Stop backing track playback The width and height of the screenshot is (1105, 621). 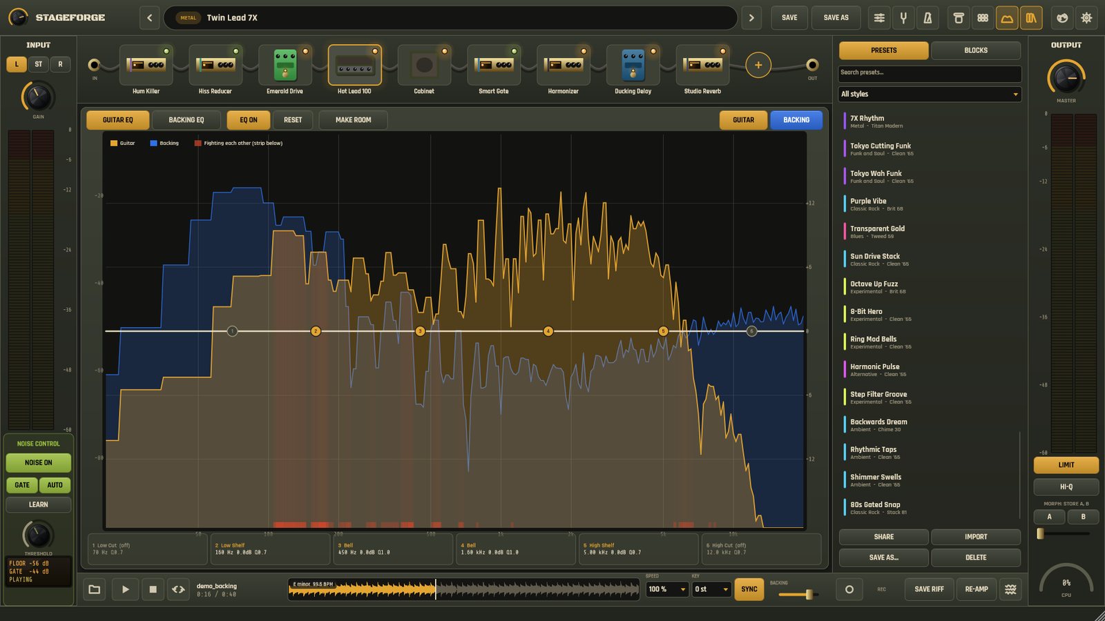click(x=153, y=589)
